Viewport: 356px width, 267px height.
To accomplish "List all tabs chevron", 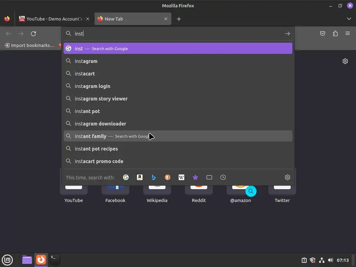I will coord(349,19).
